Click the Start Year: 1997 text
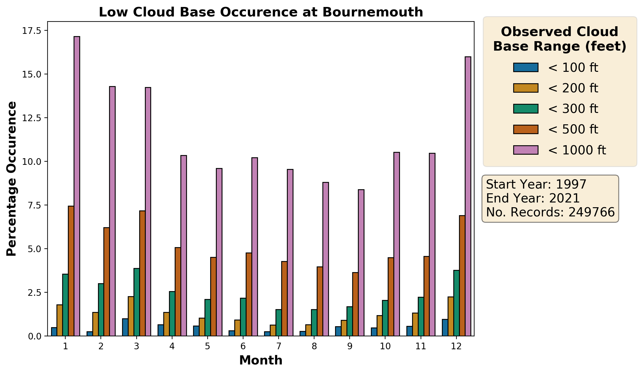The width and height of the screenshot is (639, 373). pyautogui.click(x=536, y=184)
